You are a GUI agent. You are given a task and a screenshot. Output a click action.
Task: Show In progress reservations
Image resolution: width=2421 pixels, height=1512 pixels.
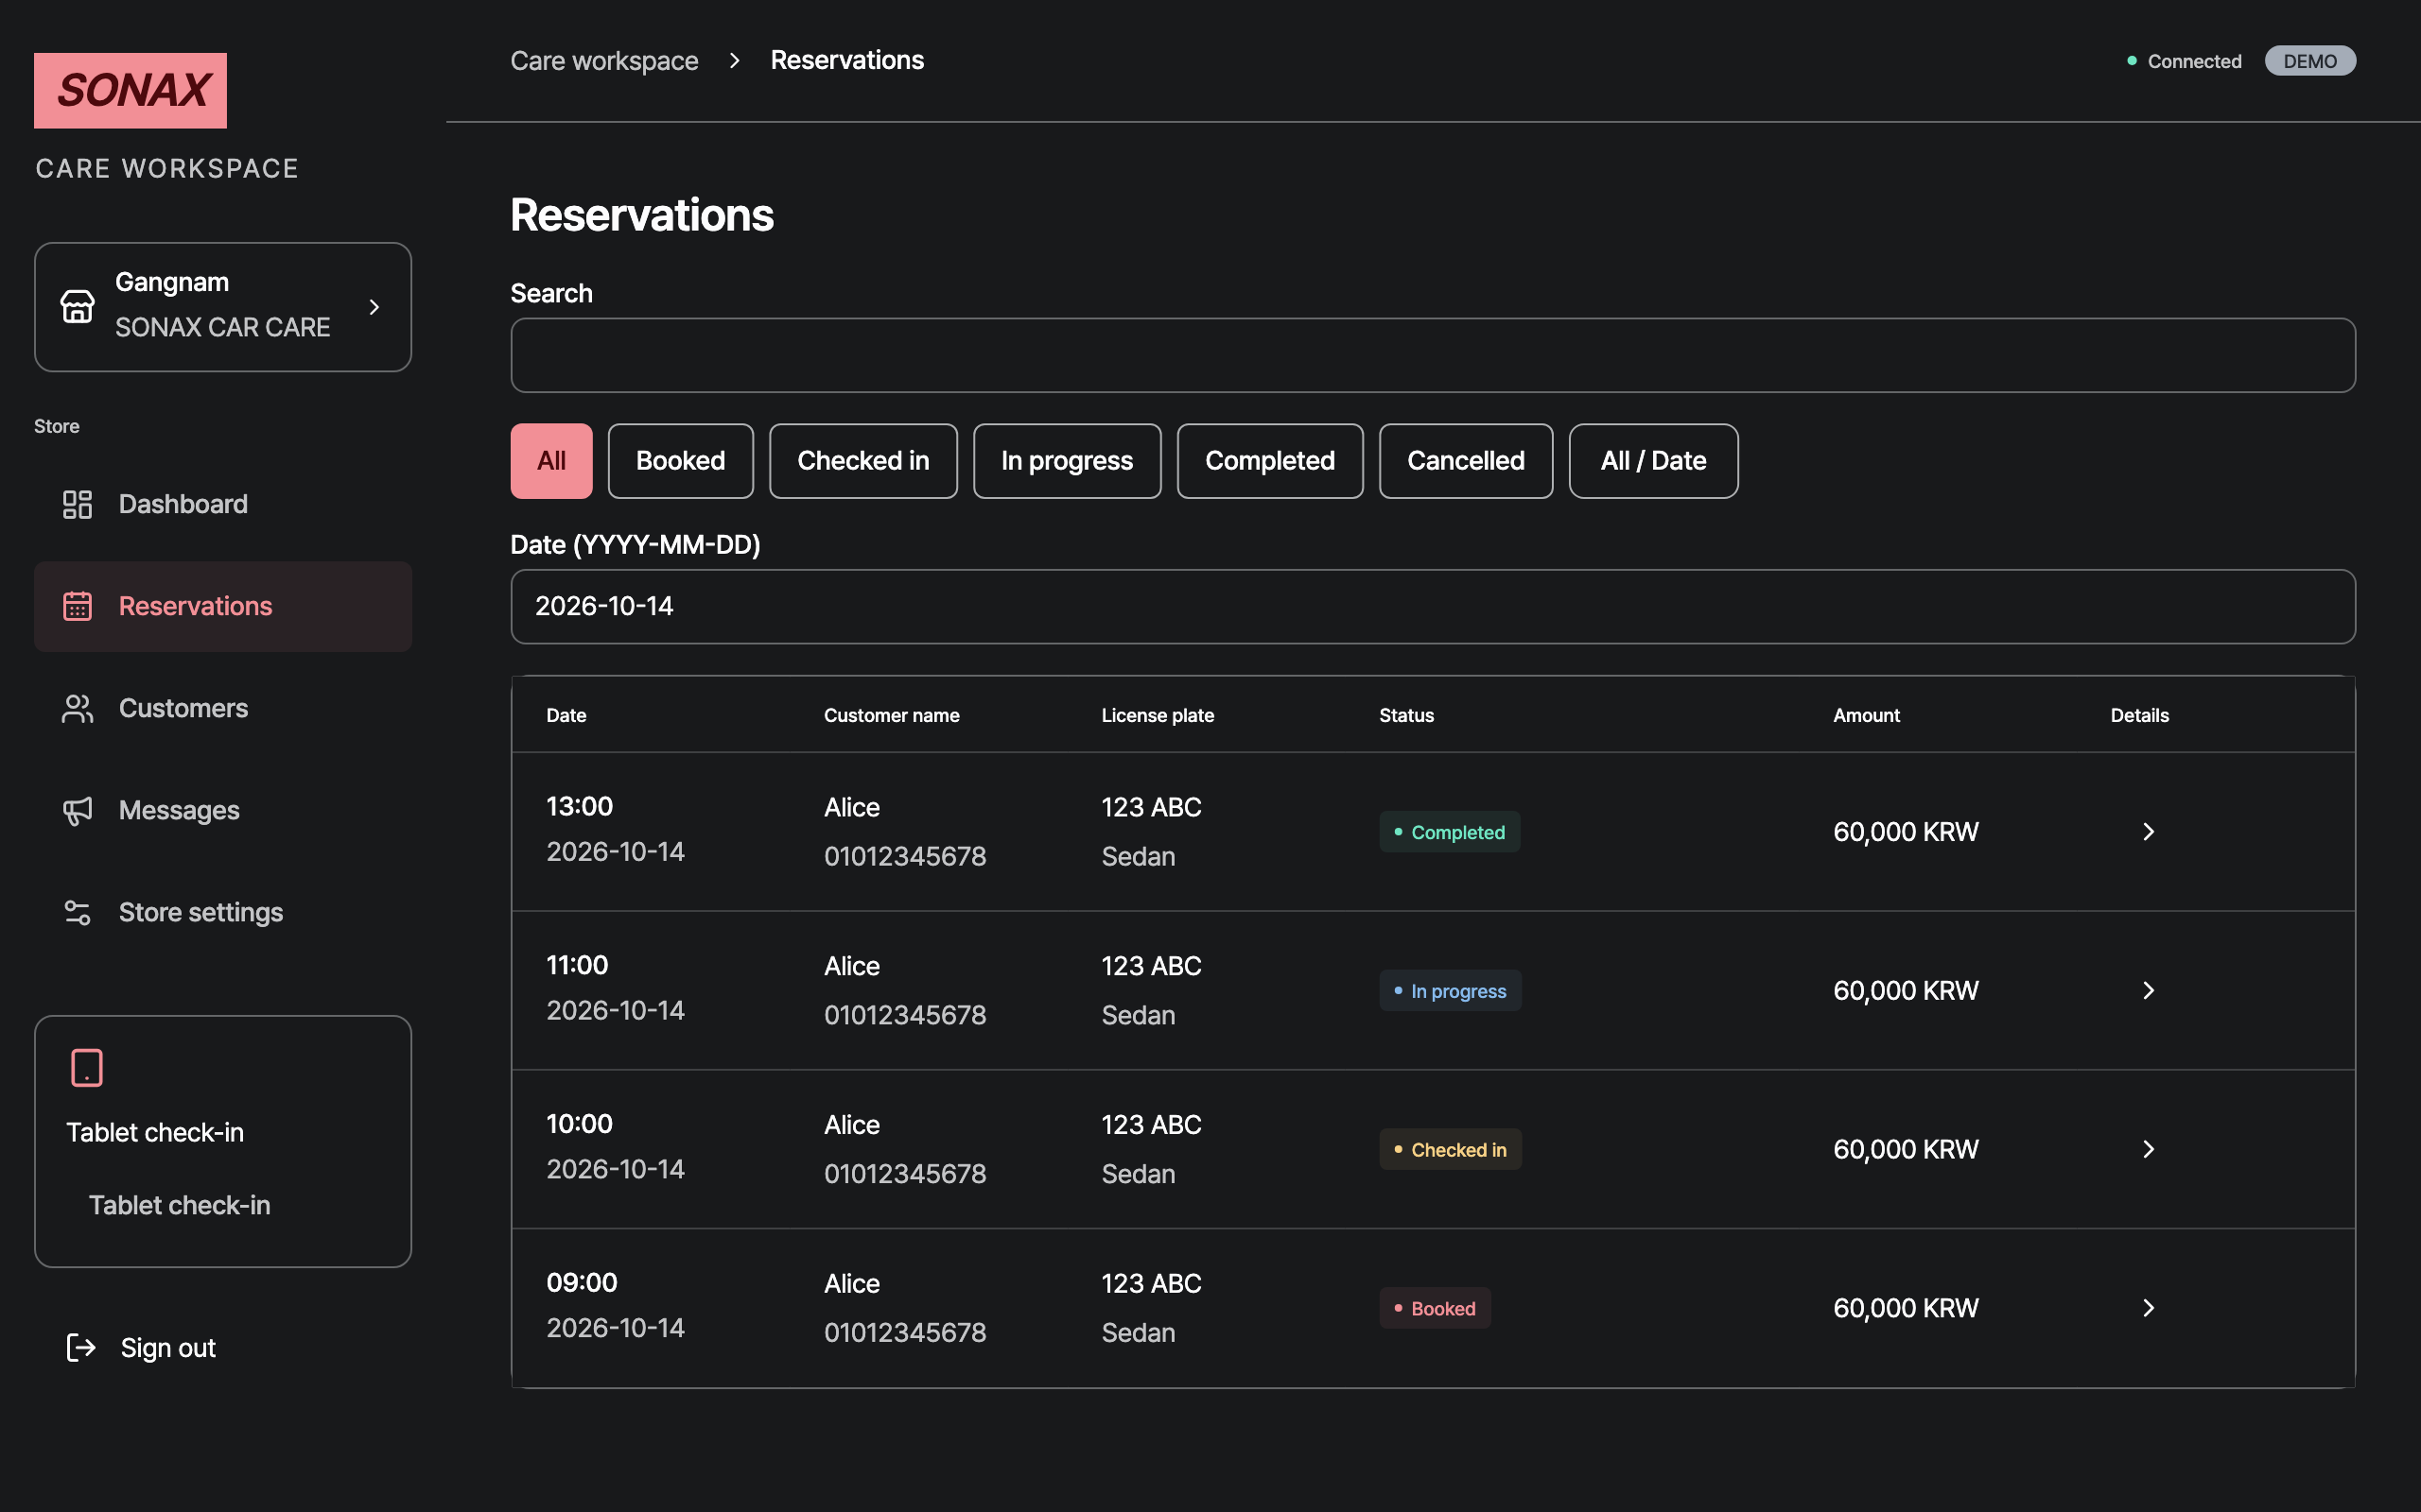[x=1067, y=461]
